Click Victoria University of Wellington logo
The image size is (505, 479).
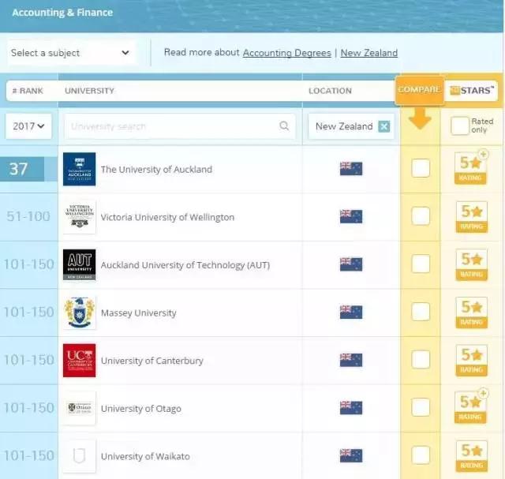coord(79,217)
